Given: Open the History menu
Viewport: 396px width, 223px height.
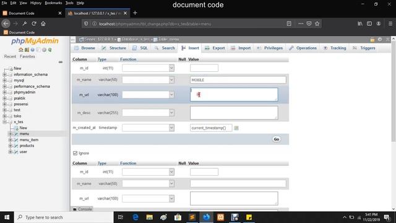Looking at the screenshot, I should 36,3.
